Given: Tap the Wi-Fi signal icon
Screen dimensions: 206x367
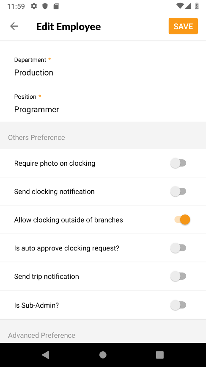Looking at the screenshot, I should pos(180,6).
